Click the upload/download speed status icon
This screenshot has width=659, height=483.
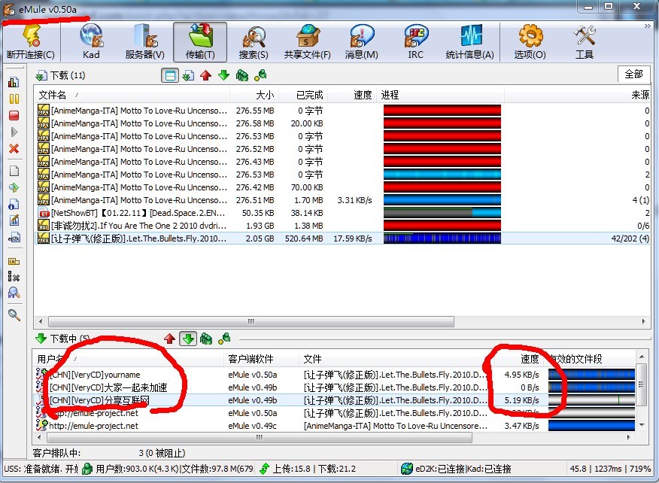pyautogui.click(x=264, y=468)
